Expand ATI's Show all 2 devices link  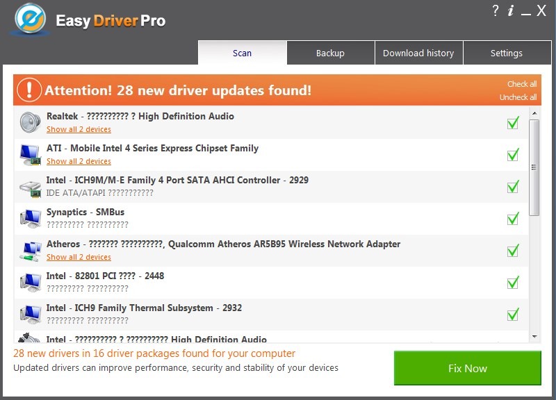(x=79, y=161)
